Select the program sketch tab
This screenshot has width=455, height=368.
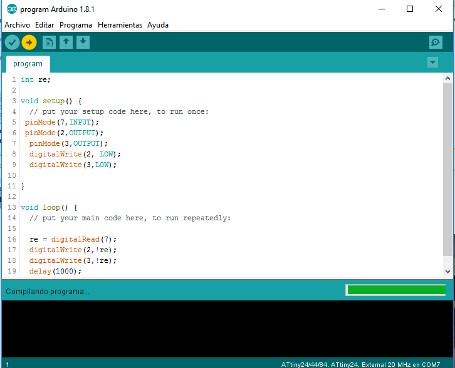pos(28,64)
